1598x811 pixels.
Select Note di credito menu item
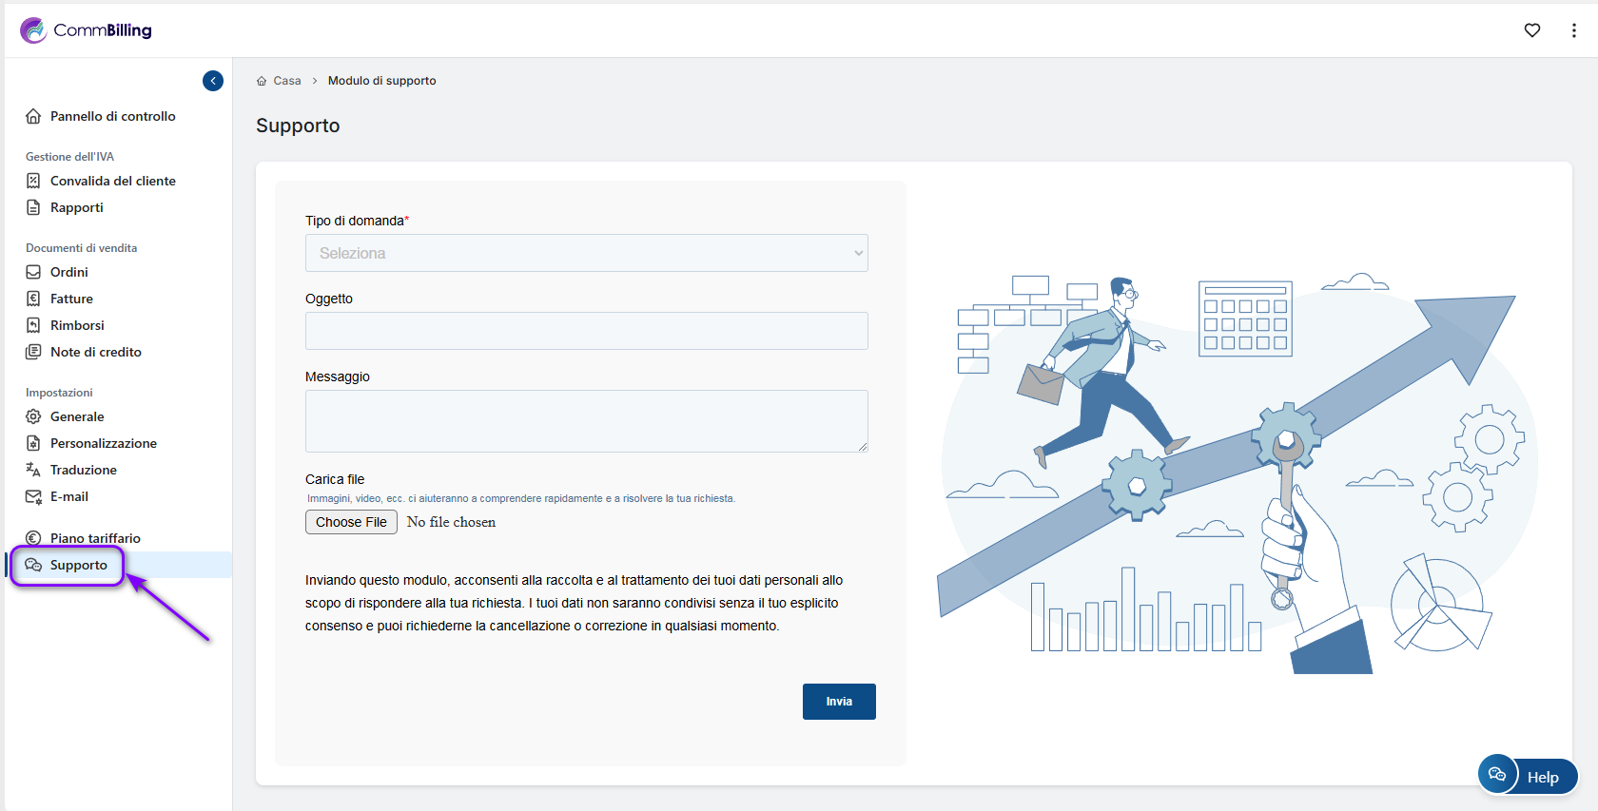tap(95, 352)
